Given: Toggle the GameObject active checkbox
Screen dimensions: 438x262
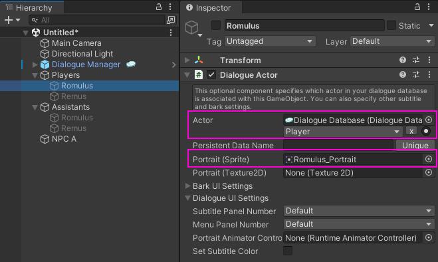Looking at the screenshot, I should pos(216,25).
